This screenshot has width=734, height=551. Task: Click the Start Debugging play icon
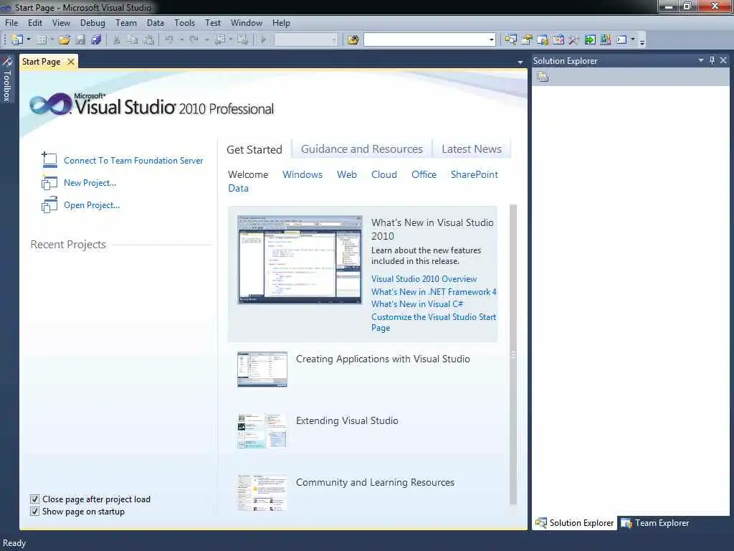click(x=264, y=40)
